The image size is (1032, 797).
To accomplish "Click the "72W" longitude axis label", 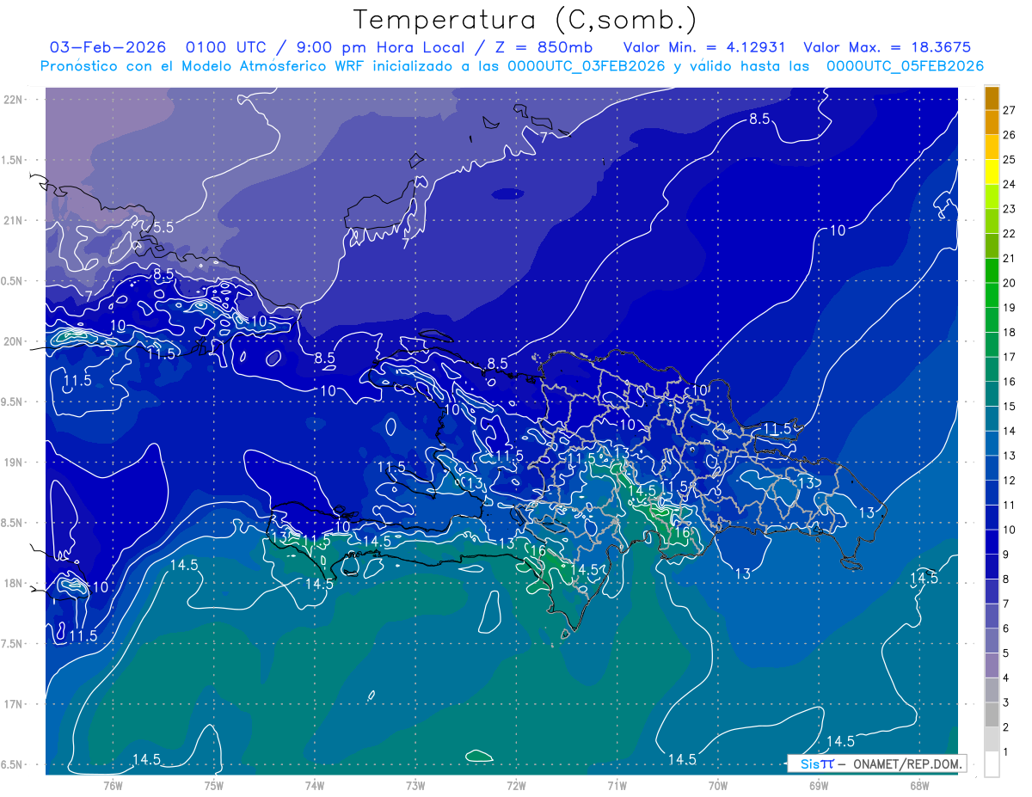I will point(516,785).
